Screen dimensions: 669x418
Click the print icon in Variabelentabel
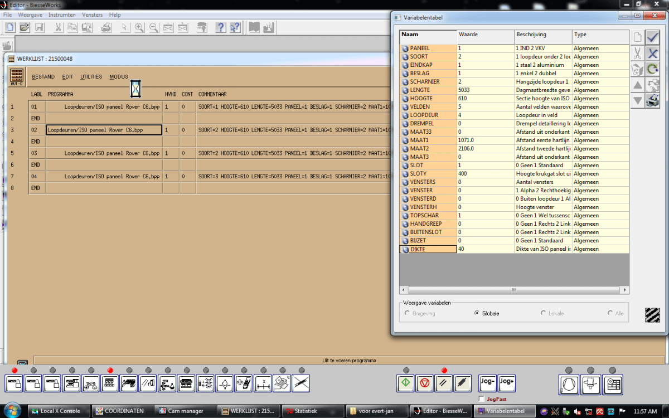coord(653,101)
